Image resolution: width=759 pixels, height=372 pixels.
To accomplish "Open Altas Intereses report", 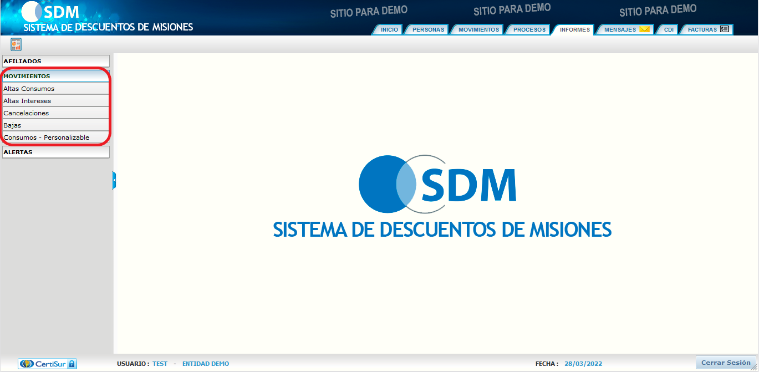I will click(56, 101).
